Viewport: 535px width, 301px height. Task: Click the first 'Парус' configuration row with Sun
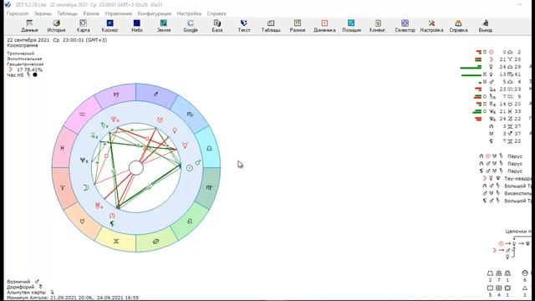pos(501,156)
